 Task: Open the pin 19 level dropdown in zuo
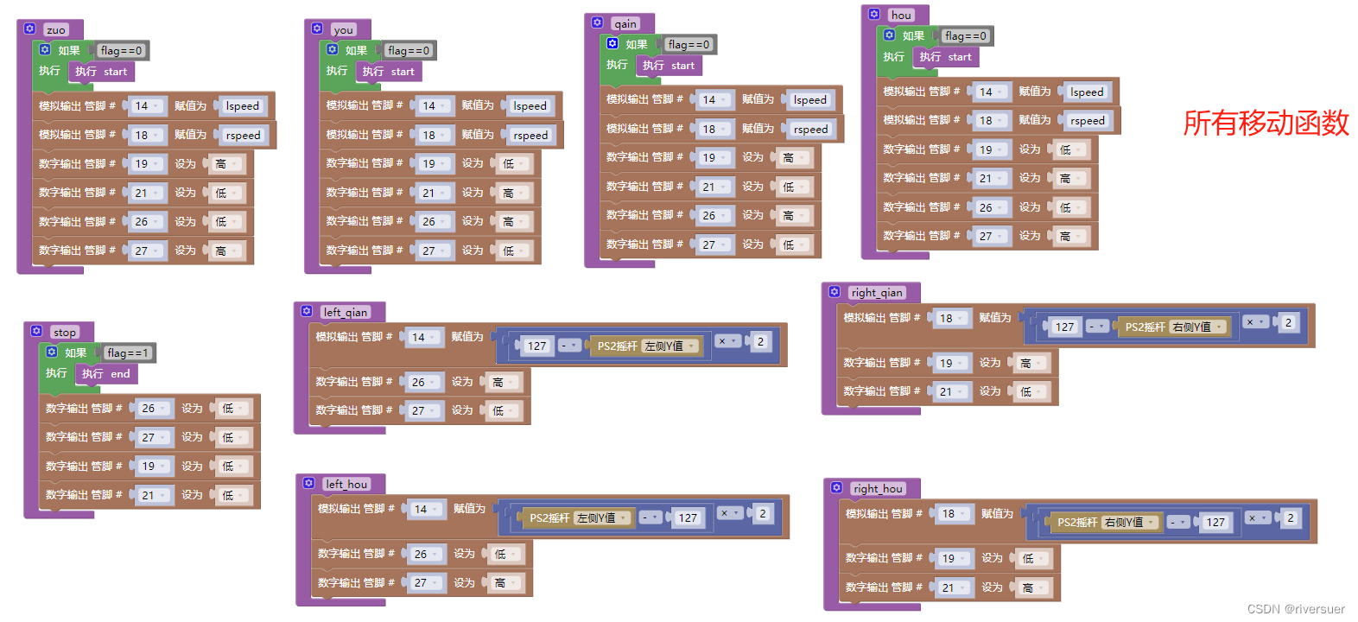[226, 164]
